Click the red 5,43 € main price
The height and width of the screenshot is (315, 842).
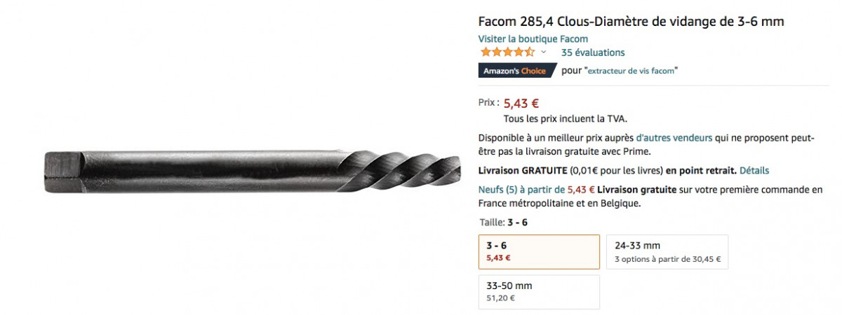point(521,104)
